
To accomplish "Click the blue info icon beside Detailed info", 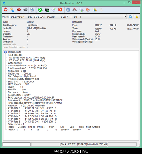I will click(6, 52).
